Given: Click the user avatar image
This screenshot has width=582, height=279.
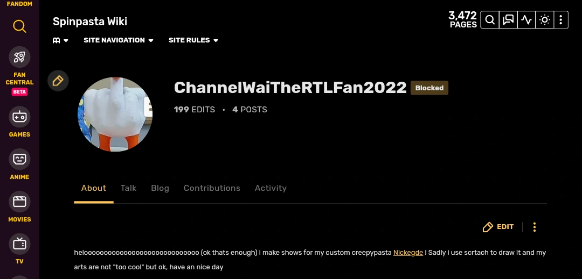Looking at the screenshot, I should 115,115.
